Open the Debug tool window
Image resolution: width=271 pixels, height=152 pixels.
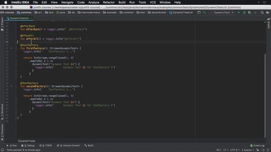[x=28, y=146]
